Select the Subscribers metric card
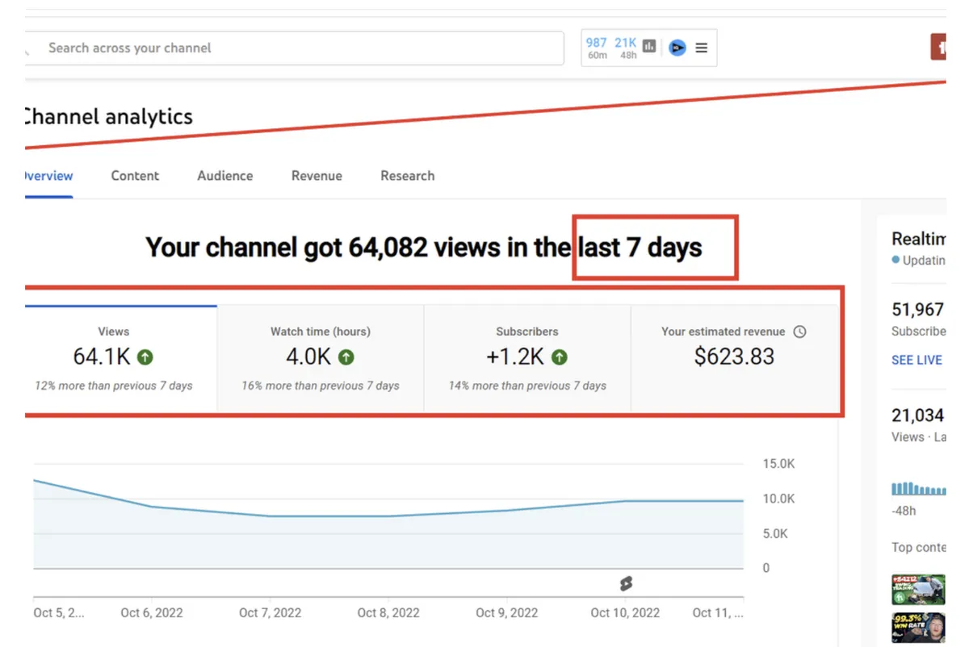Image resolution: width=969 pixels, height=647 pixels. [526, 358]
